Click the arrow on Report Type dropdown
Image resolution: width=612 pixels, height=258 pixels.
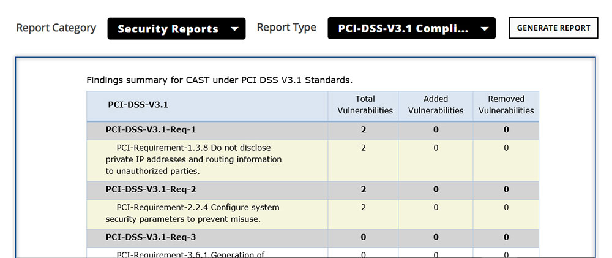point(485,29)
